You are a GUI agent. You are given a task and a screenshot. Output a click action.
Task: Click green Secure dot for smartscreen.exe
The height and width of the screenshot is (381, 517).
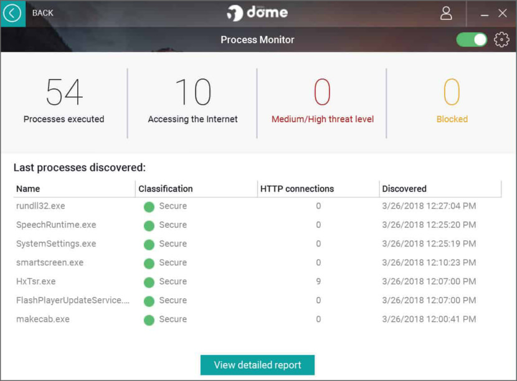[x=149, y=263]
